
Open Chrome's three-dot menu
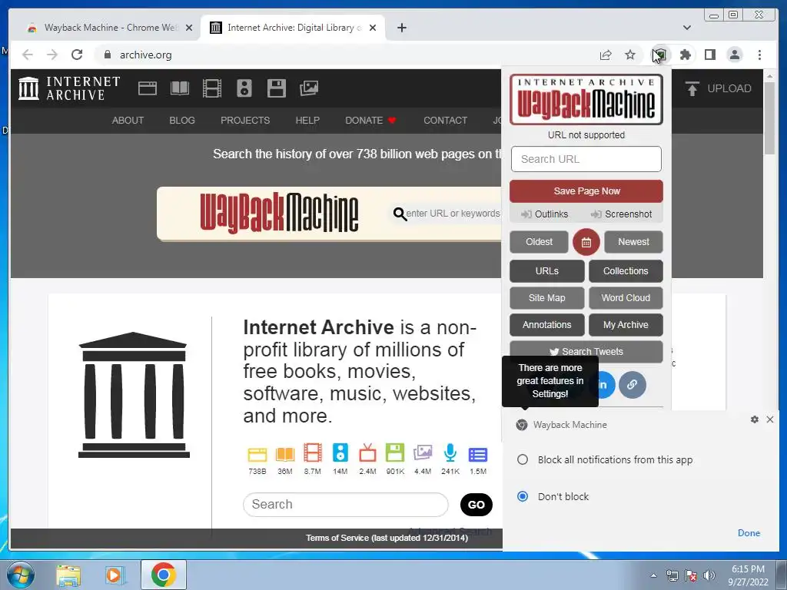click(x=759, y=55)
